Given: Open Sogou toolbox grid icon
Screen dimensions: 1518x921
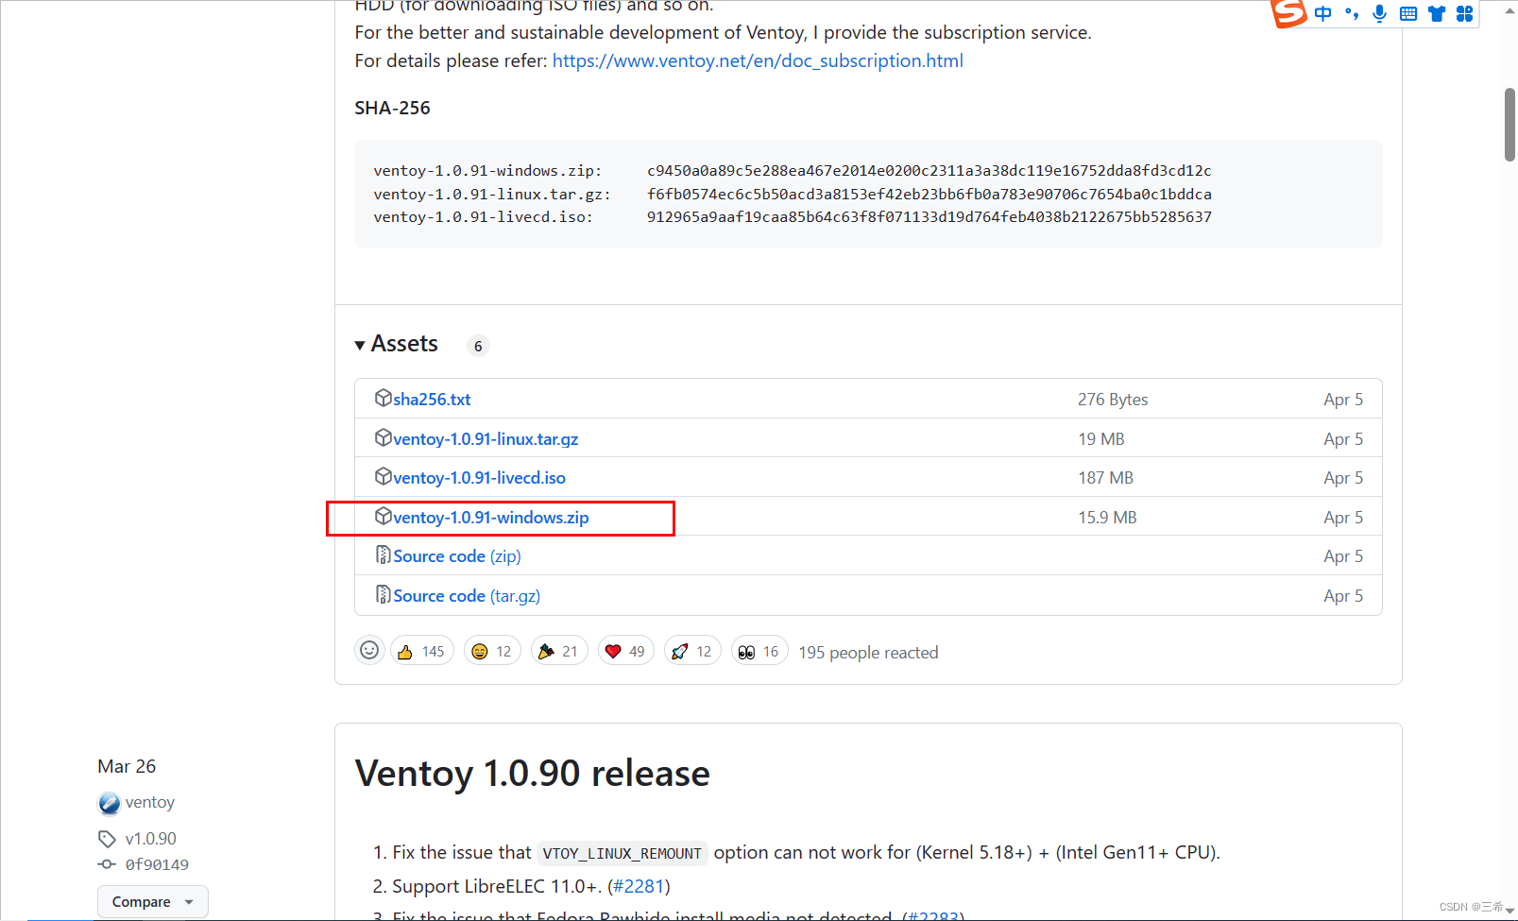Looking at the screenshot, I should point(1465,13).
